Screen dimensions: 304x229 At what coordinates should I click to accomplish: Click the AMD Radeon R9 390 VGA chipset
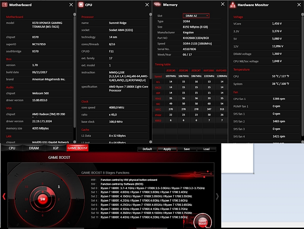point(49,114)
